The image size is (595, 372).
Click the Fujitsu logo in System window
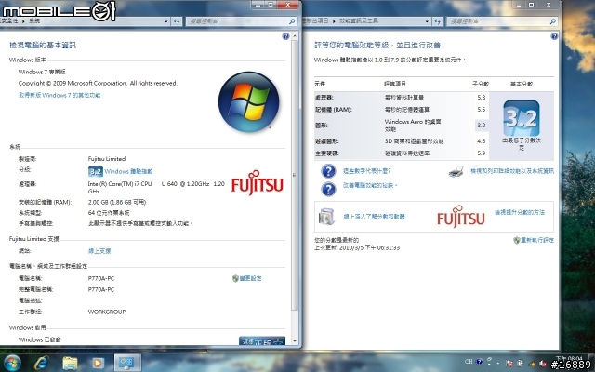[258, 183]
